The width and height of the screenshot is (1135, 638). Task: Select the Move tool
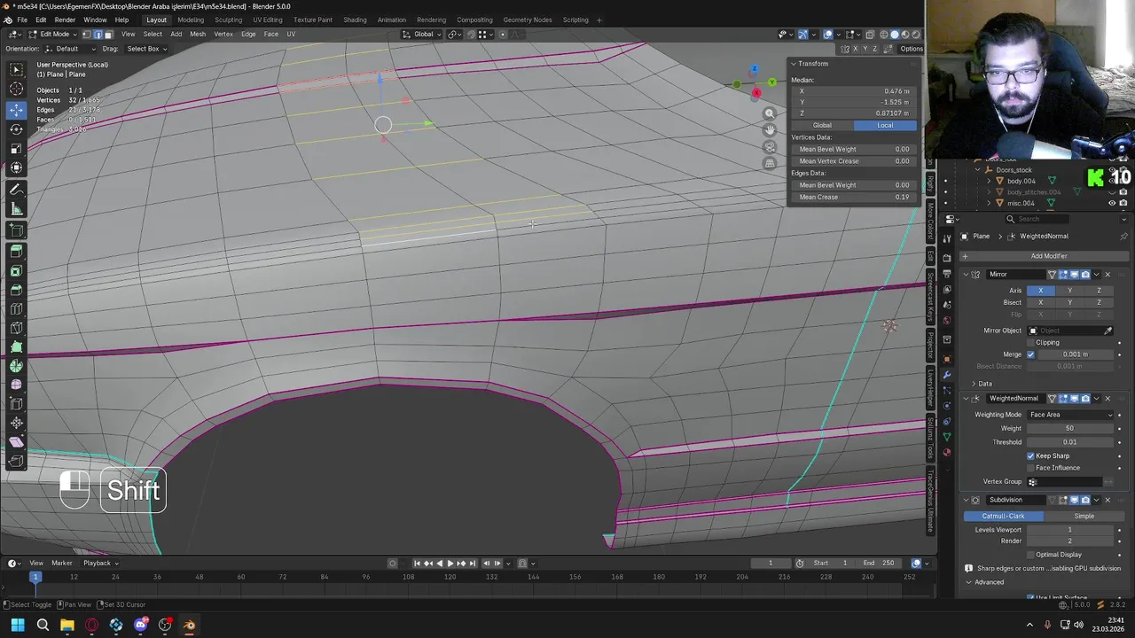(x=16, y=110)
